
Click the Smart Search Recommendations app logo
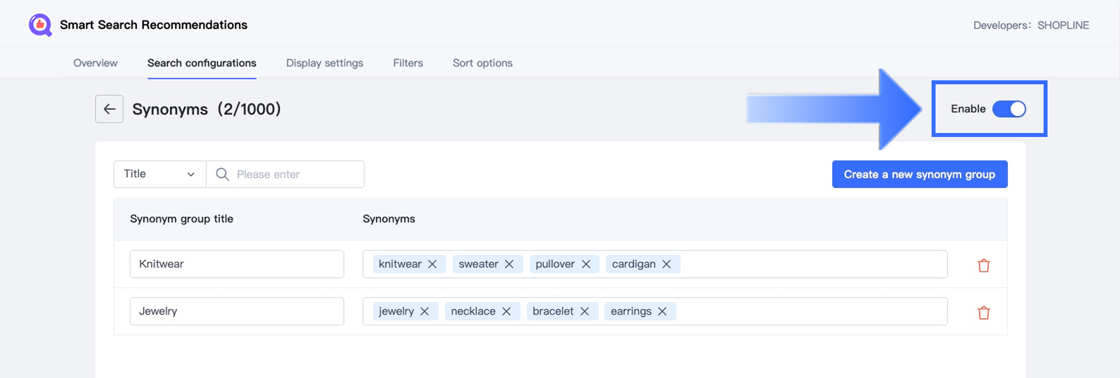40,25
